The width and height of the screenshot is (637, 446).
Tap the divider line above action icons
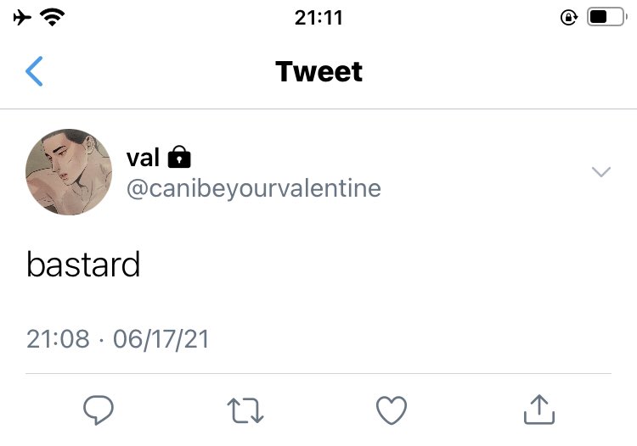click(x=318, y=373)
